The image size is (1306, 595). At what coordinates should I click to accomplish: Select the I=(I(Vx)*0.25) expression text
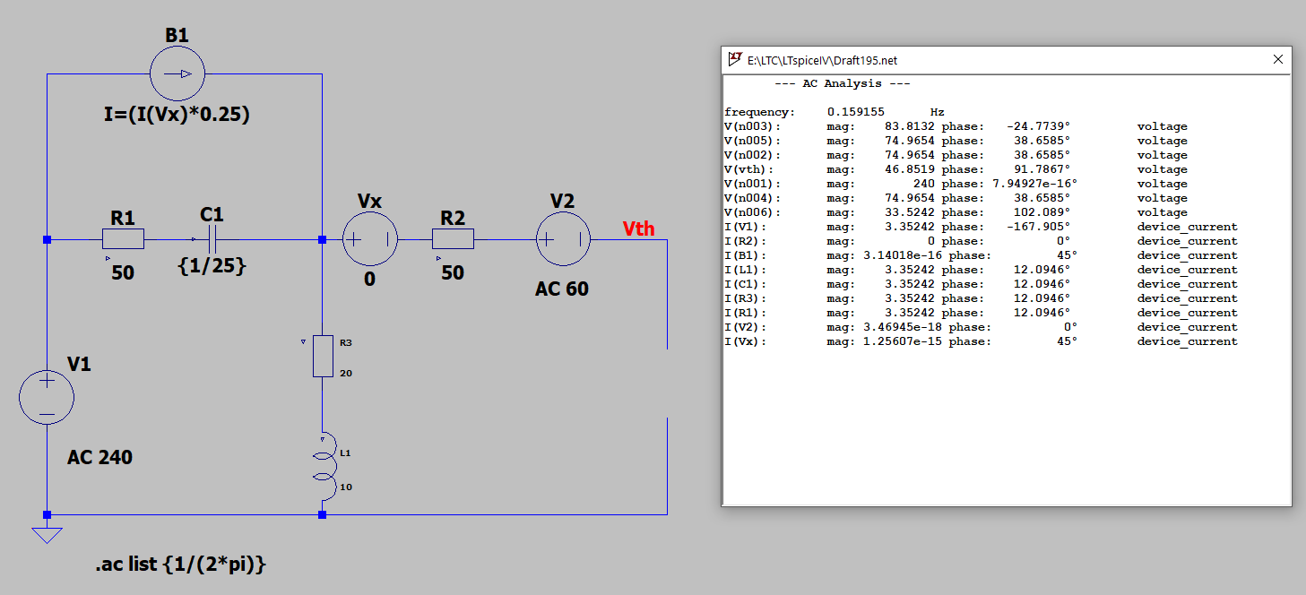[x=176, y=115]
